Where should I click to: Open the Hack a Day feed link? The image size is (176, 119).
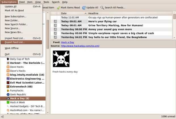click(68, 42)
